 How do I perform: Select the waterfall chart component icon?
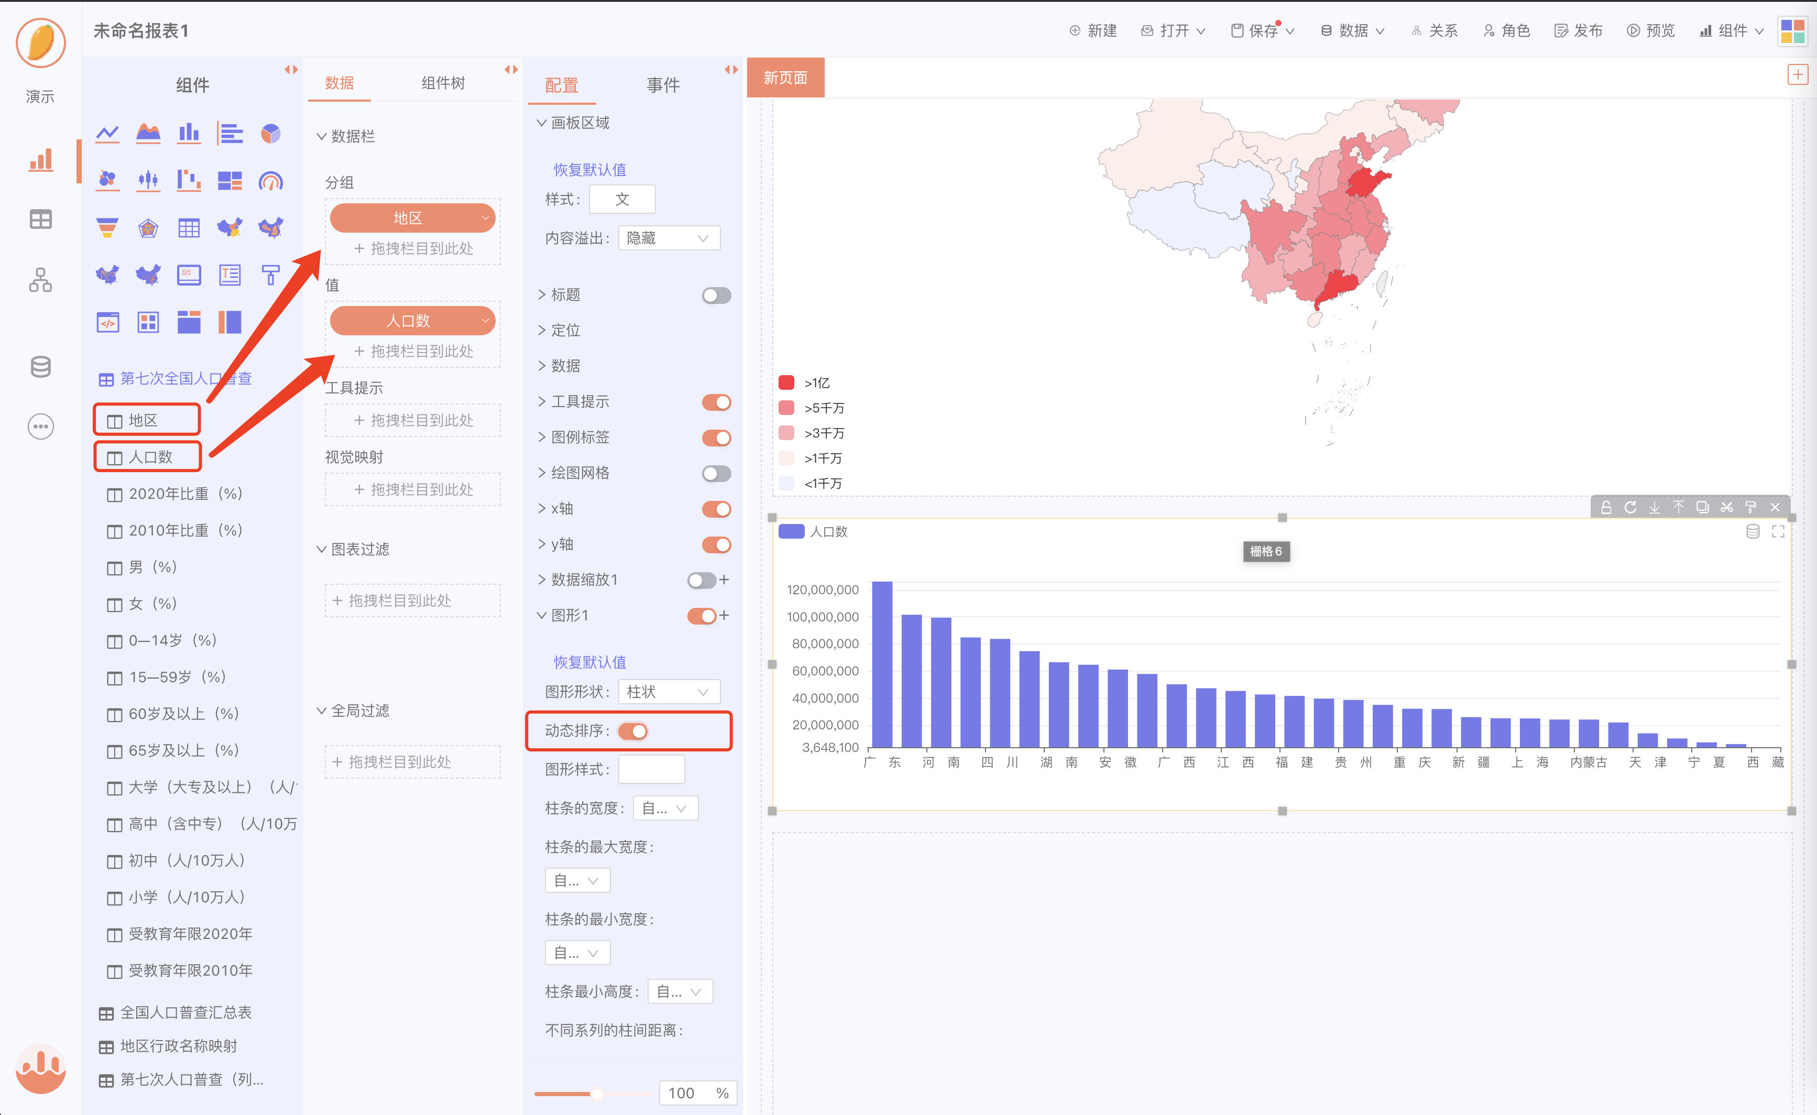[189, 180]
